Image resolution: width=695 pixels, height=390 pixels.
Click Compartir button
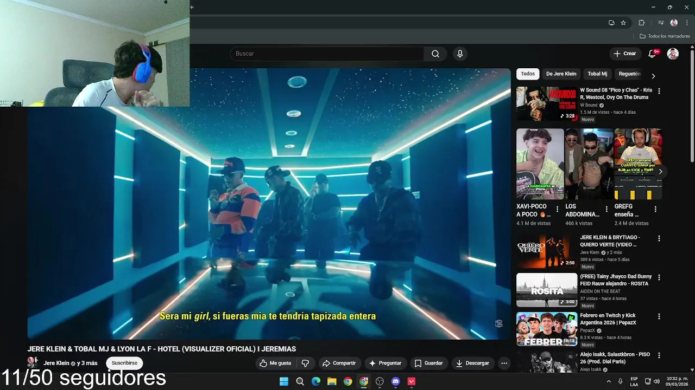pos(339,363)
